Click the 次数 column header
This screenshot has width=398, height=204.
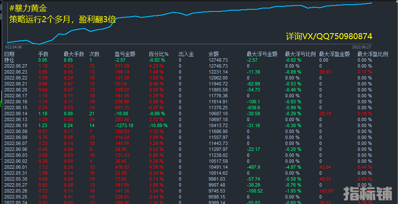(x=94, y=54)
